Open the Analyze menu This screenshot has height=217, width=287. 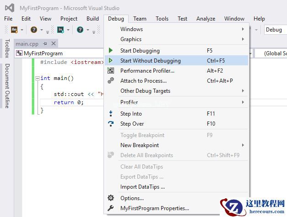pyautogui.click(x=206, y=19)
